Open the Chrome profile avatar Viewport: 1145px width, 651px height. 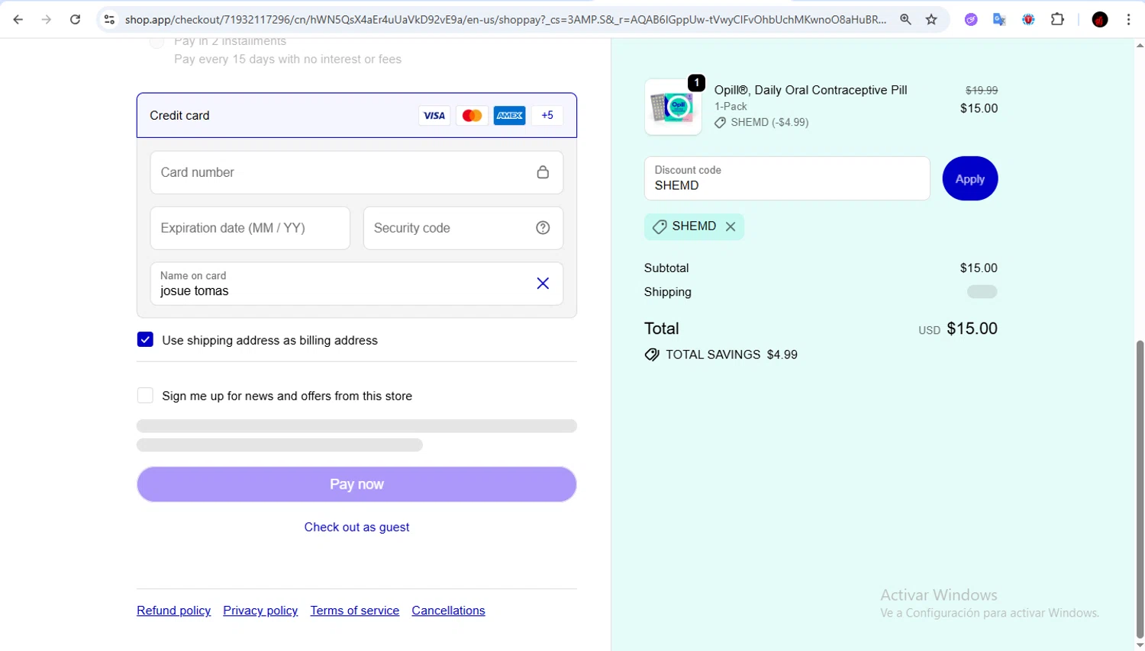click(1100, 20)
